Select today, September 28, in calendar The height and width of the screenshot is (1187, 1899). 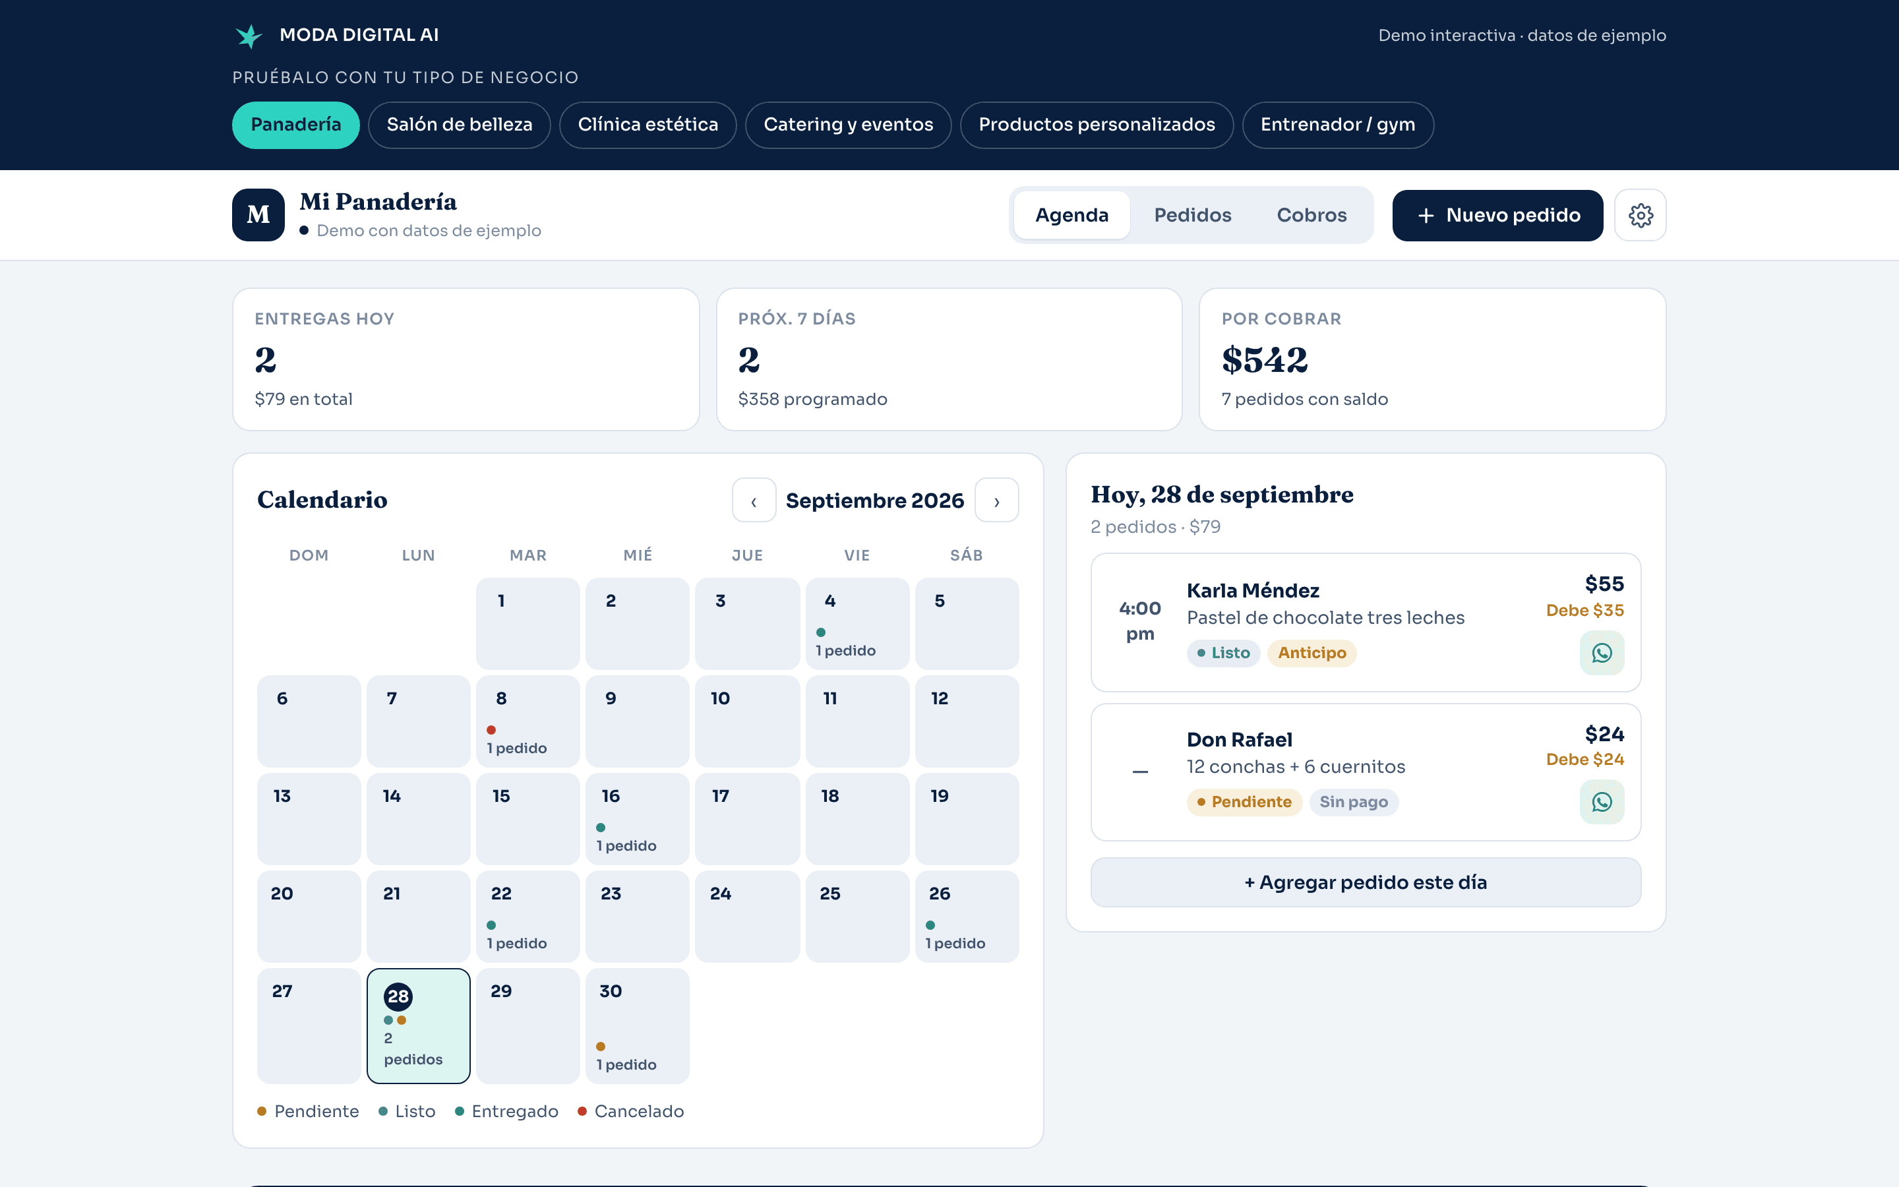418,1025
